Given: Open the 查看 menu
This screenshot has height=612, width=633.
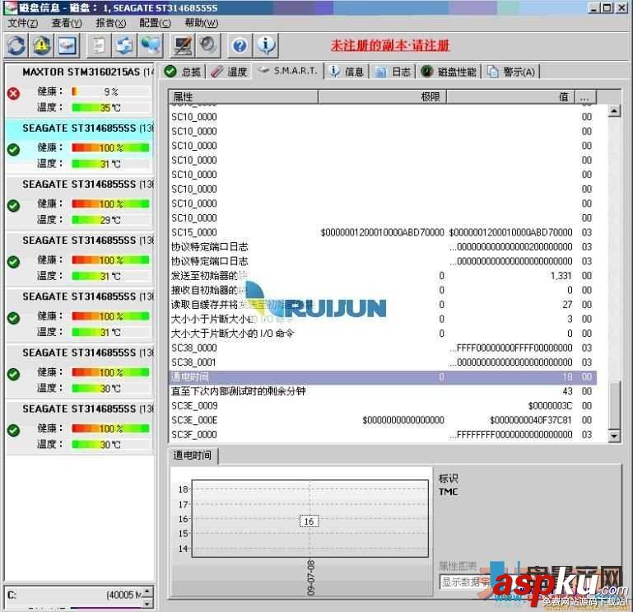Looking at the screenshot, I should coord(67,23).
